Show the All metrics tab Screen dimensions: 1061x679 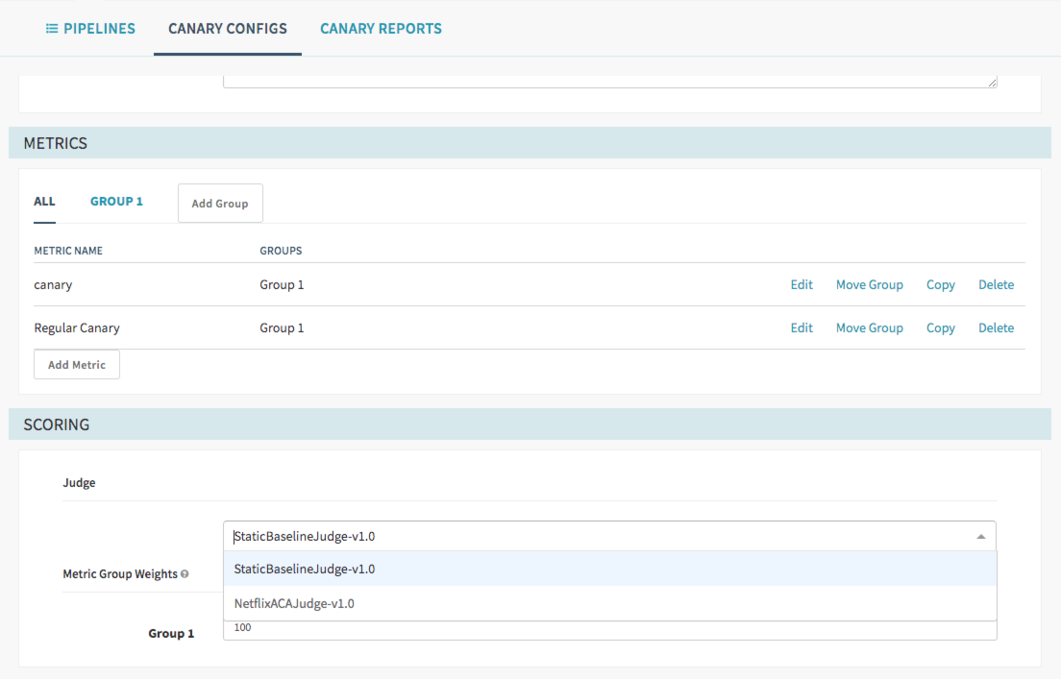44,202
